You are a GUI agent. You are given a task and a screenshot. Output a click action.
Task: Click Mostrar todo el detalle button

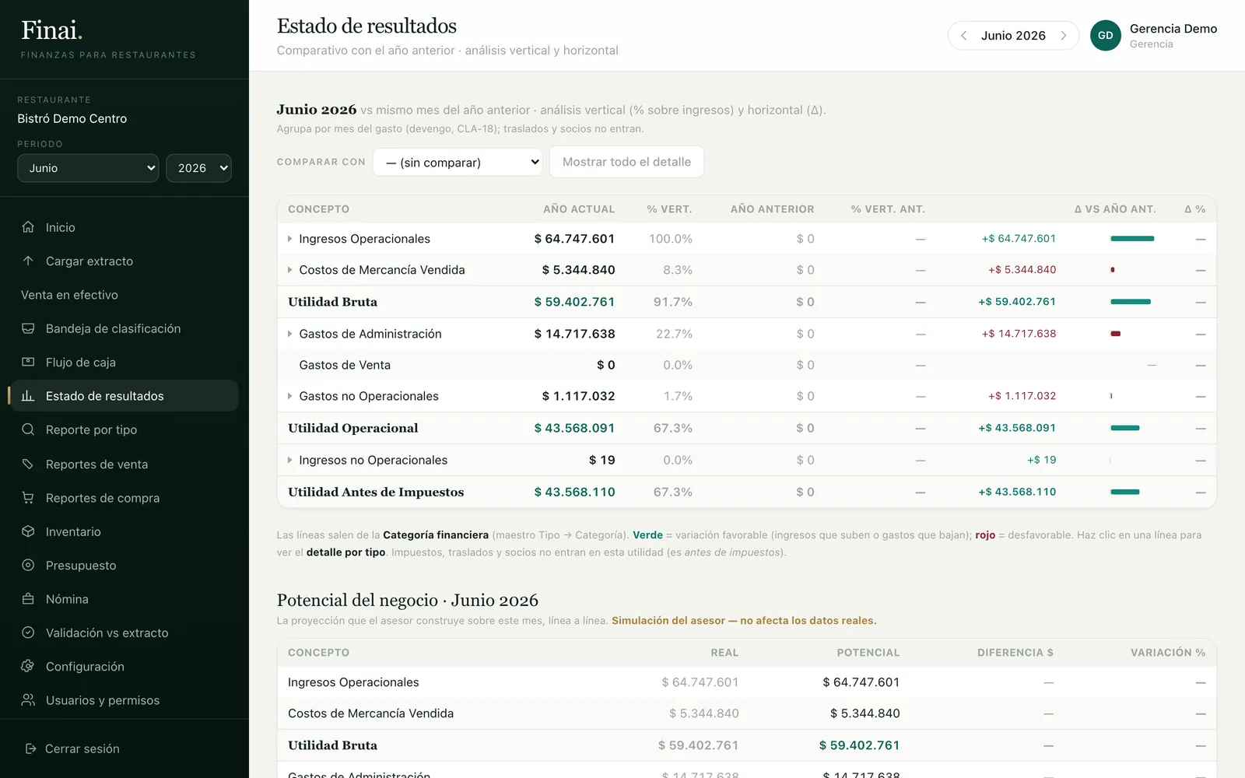click(x=626, y=162)
